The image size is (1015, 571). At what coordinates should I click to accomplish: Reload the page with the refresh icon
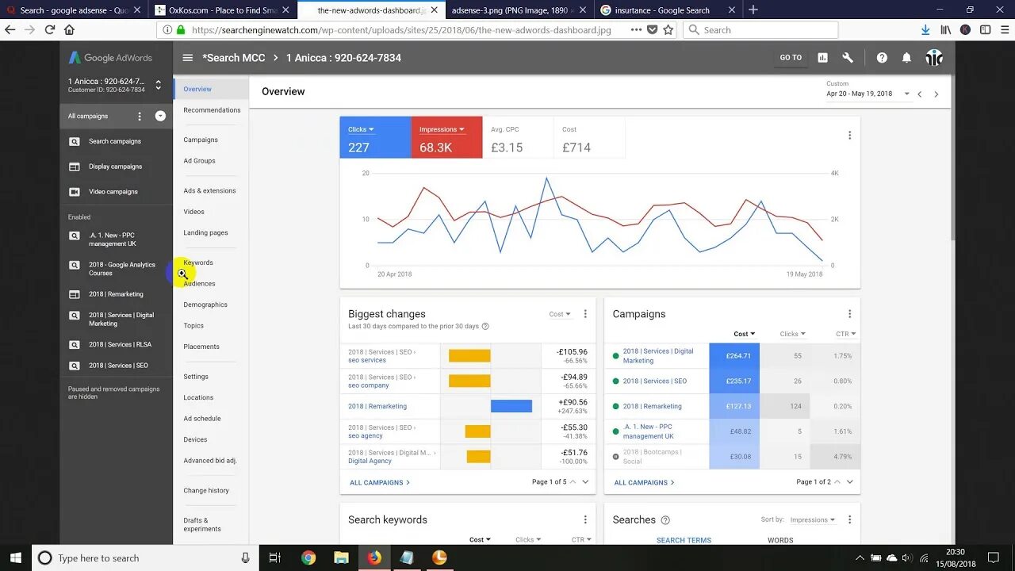(x=49, y=29)
